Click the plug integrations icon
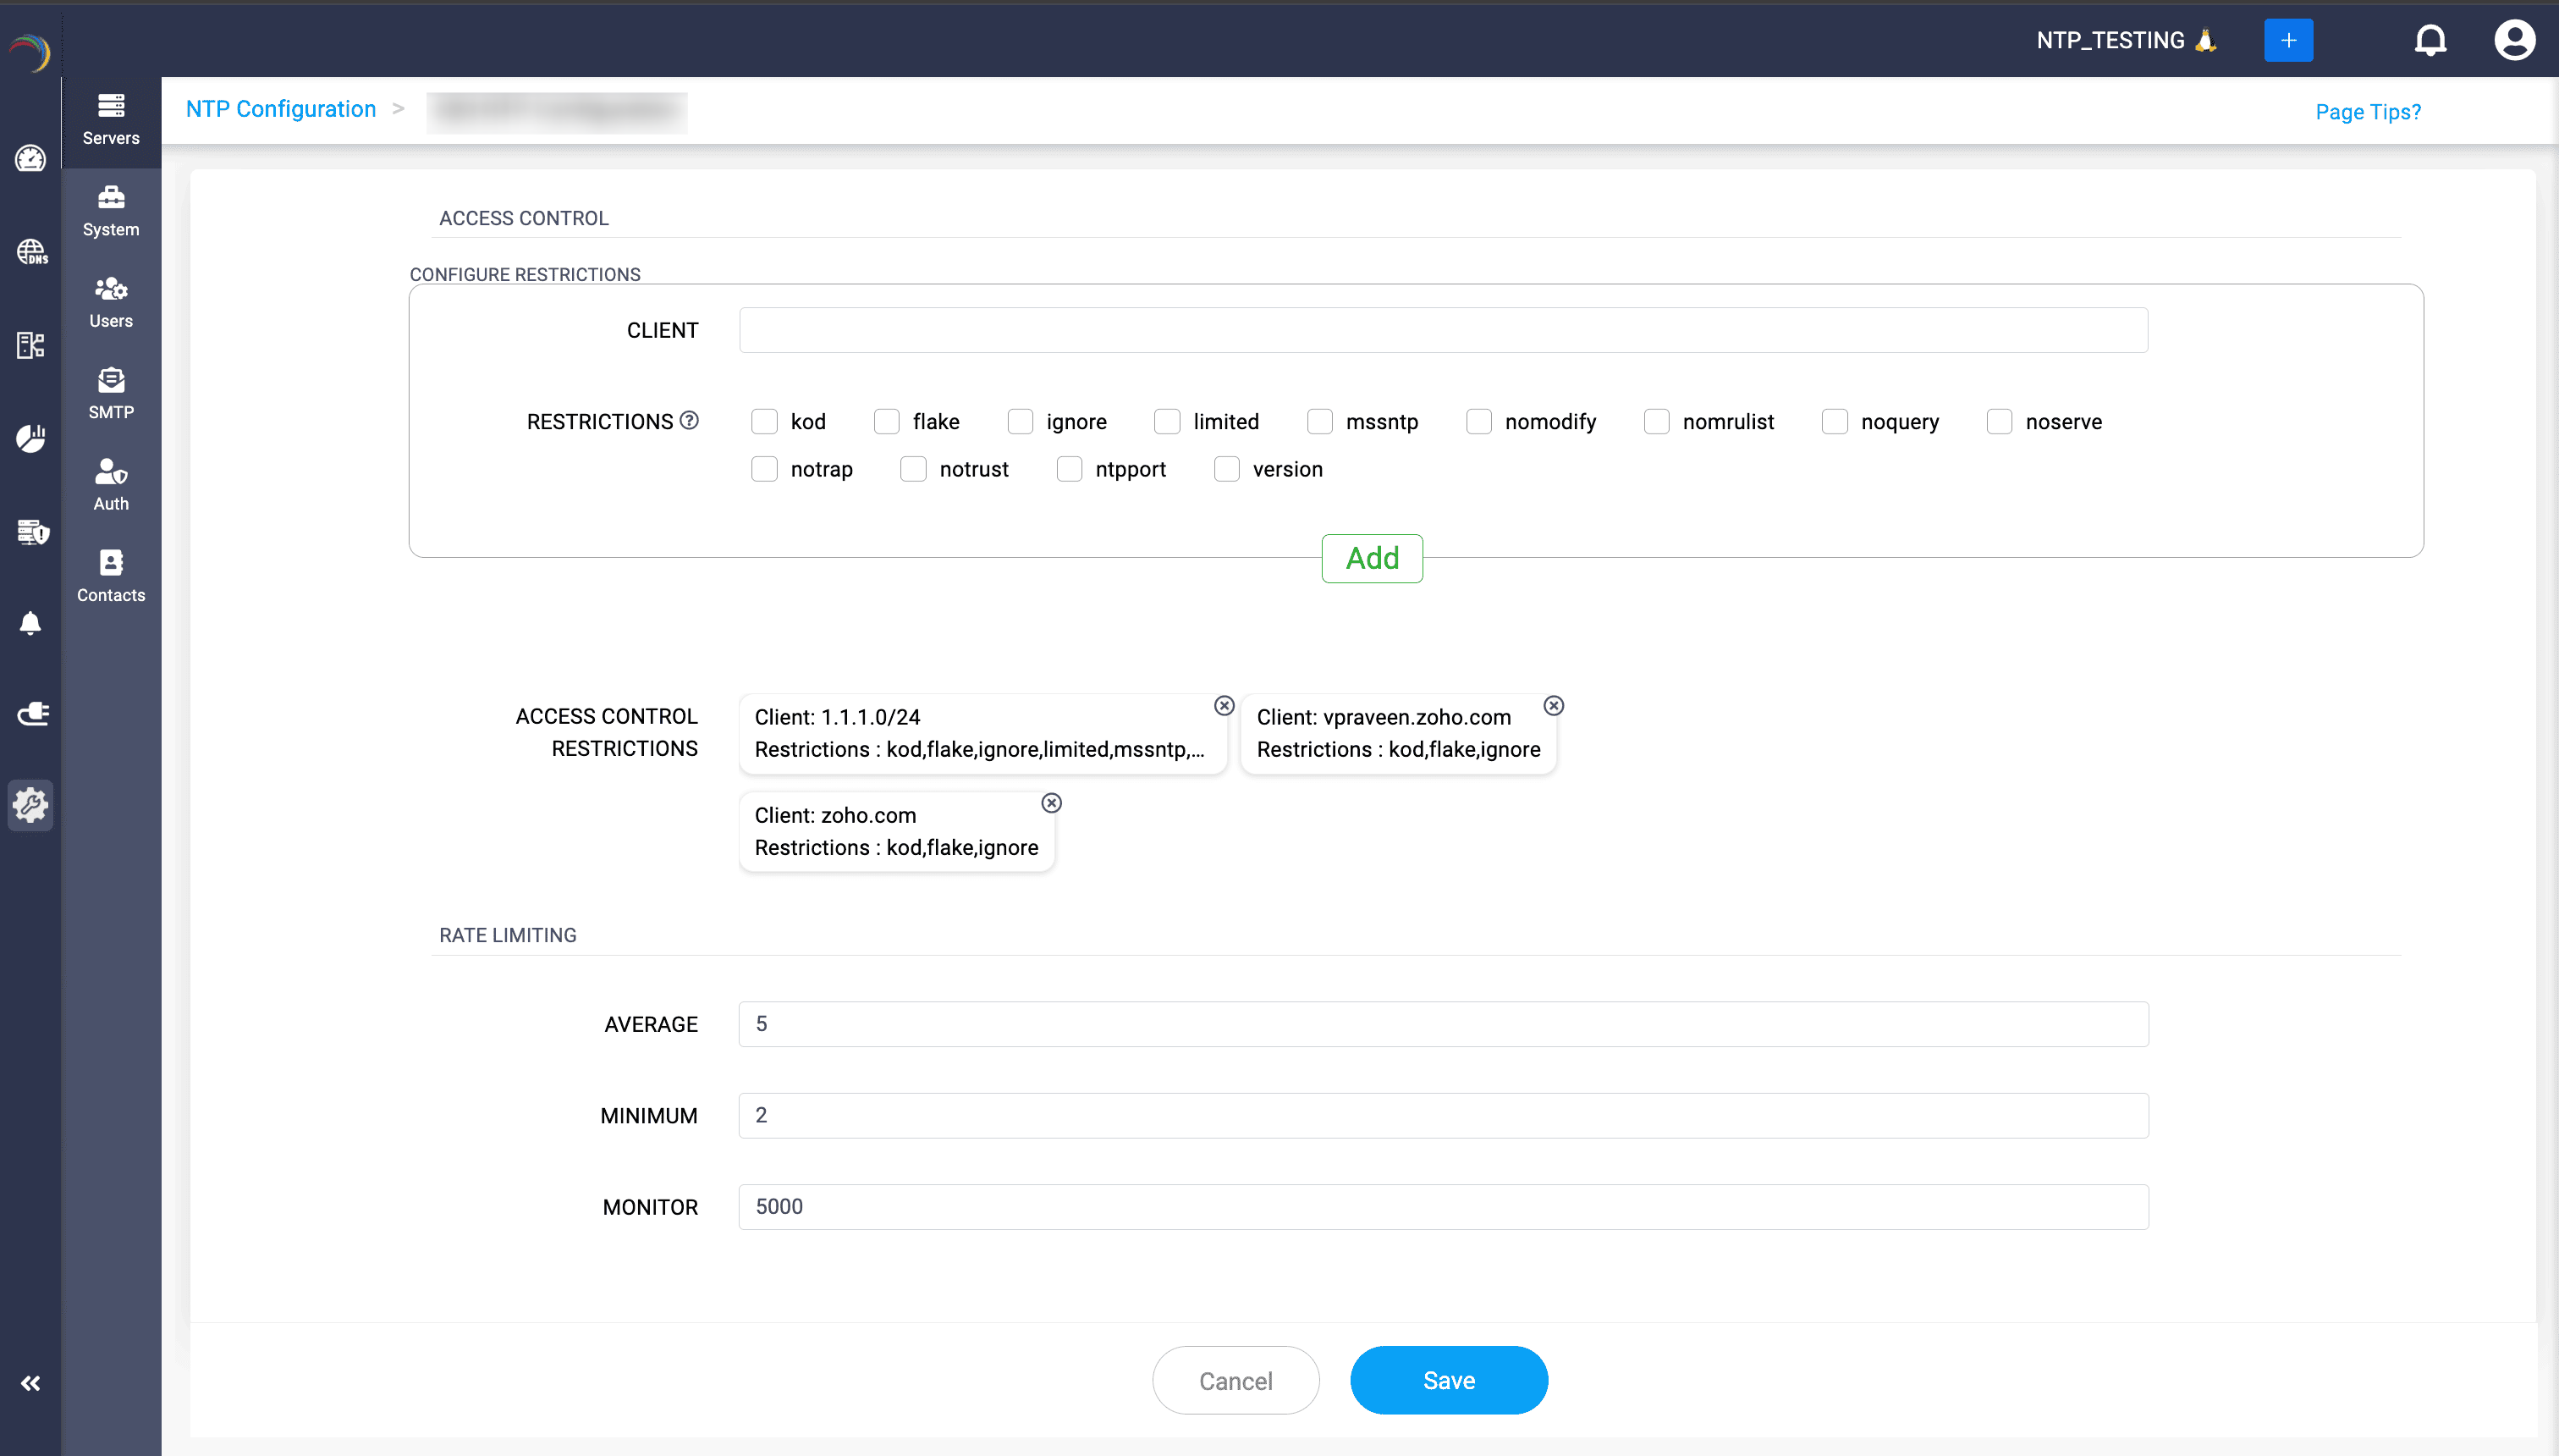2559x1456 pixels. pos(31,714)
